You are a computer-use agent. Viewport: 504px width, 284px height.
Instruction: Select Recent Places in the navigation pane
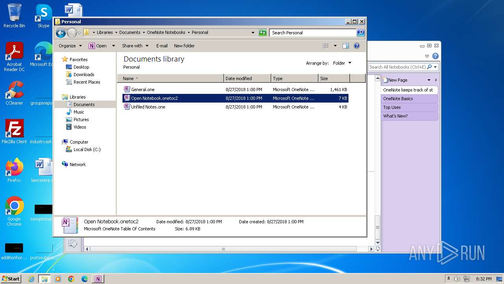(87, 82)
